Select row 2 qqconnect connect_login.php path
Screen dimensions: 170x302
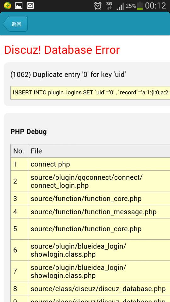[87, 182]
